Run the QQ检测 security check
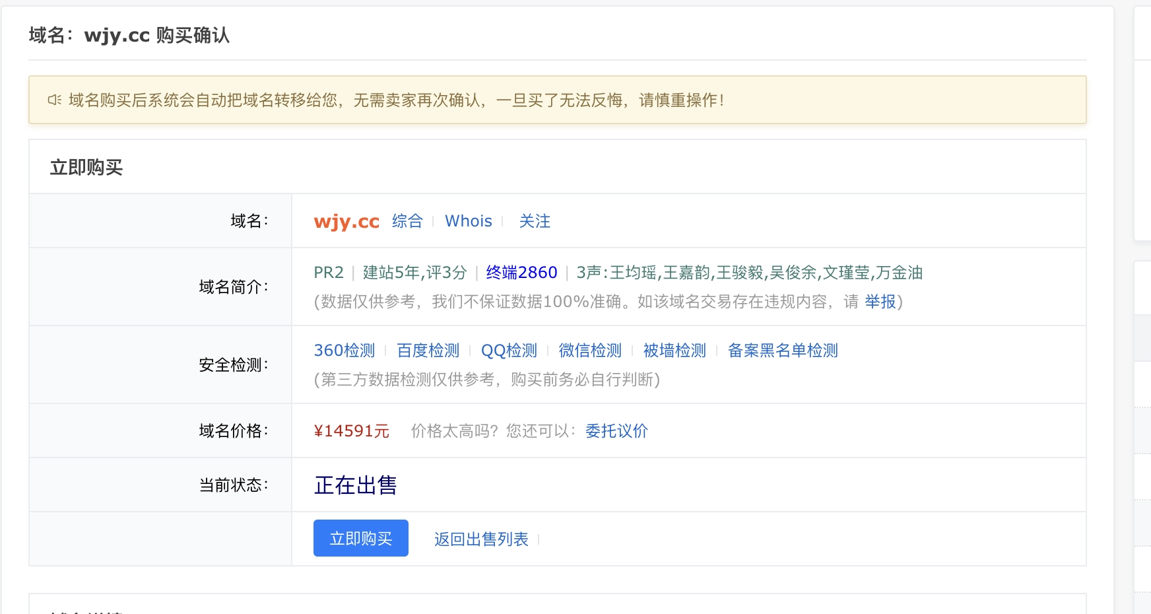Viewport: 1151px width, 614px height. tap(509, 351)
